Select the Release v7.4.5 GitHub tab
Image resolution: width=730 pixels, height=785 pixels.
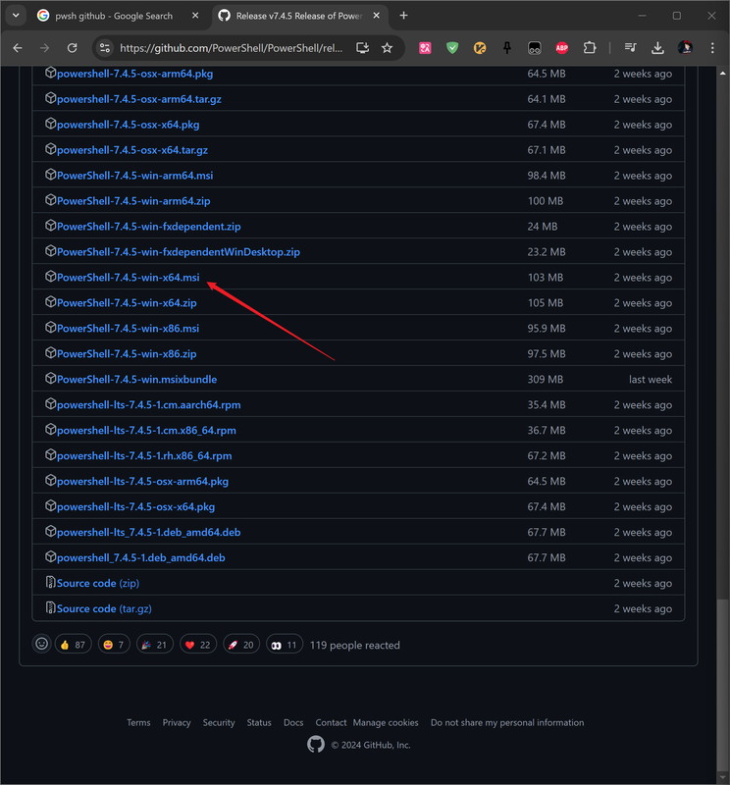(x=299, y=16)
